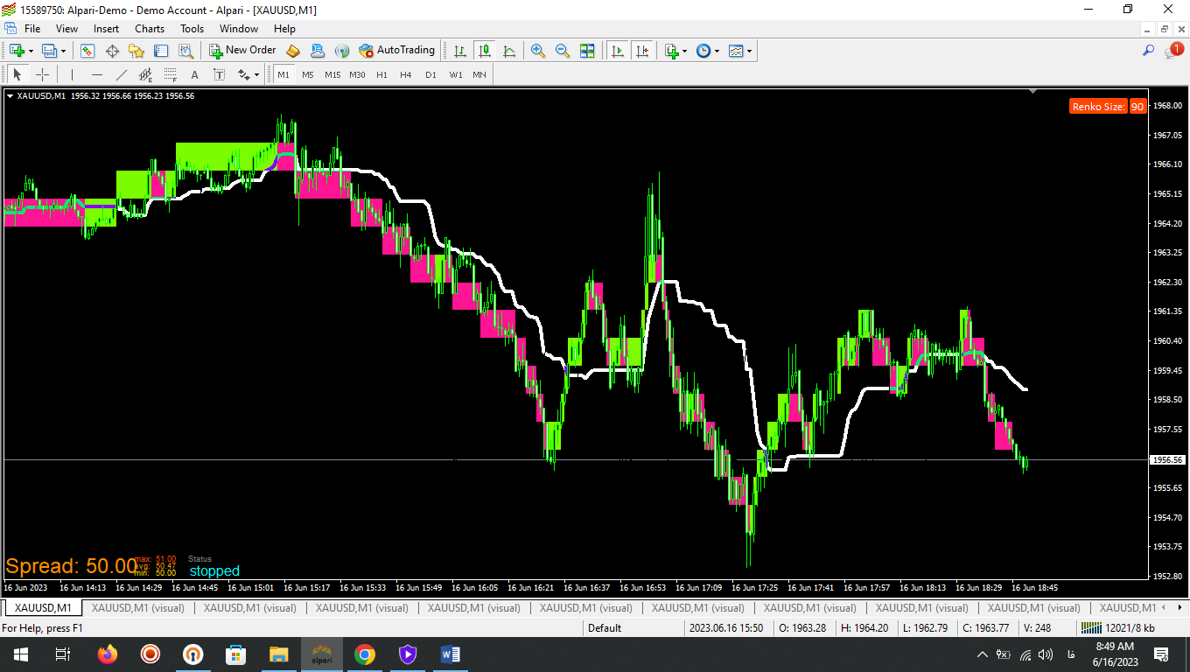Image resolution: width=1190 pixels, height=672 pixels.
Task: Launch MetaEditor from the yellow book icon
Action: pos(293,51)
